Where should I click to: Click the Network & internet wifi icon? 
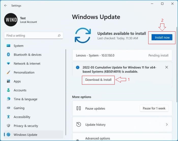tap(8, 63)
